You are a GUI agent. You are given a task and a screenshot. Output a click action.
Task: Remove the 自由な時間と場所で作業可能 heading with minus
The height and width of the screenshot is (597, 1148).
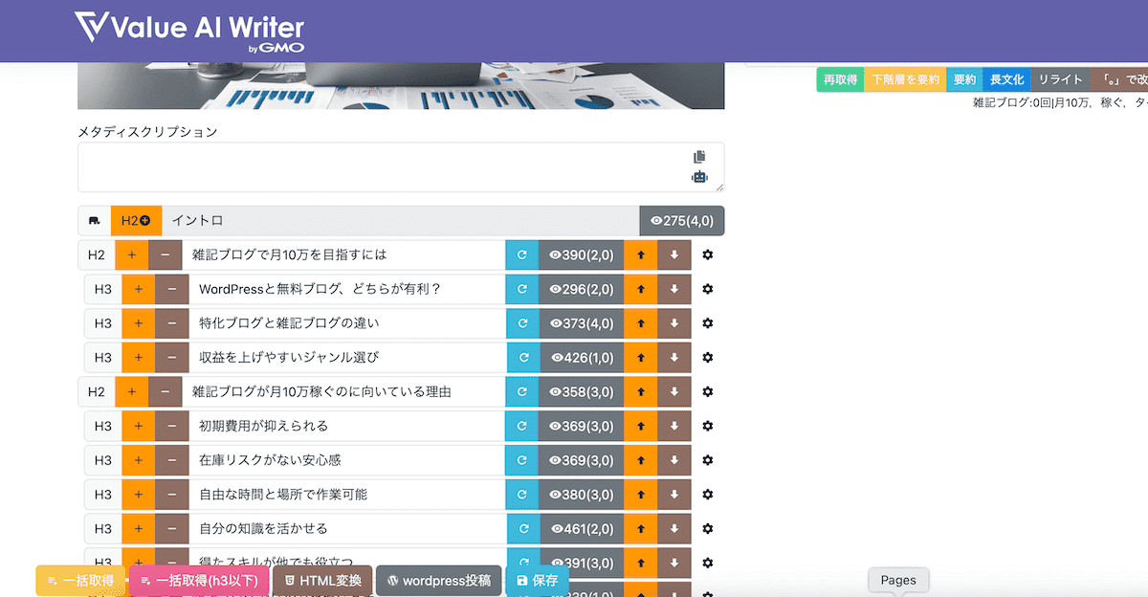(x=171, y=495)
